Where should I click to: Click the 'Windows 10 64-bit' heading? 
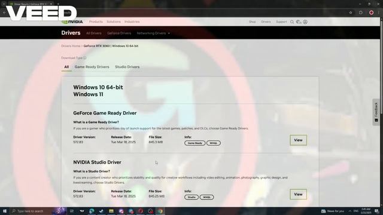point(98,87)
